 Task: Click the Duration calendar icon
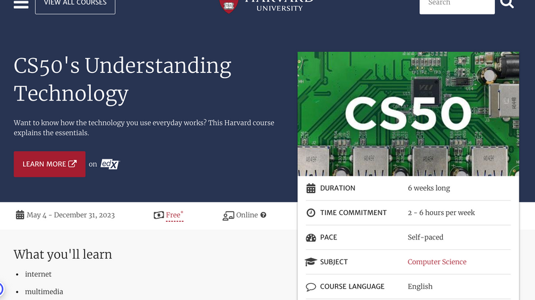pos(311,188)
